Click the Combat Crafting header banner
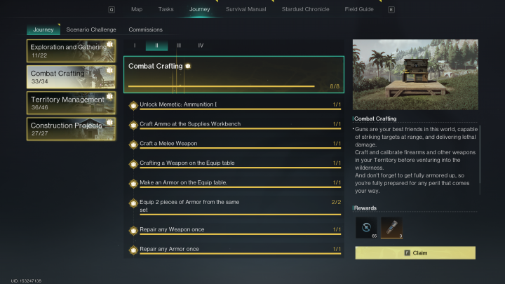Image resolution: width=505 pixels, height=284 pixels. point(234,75)
